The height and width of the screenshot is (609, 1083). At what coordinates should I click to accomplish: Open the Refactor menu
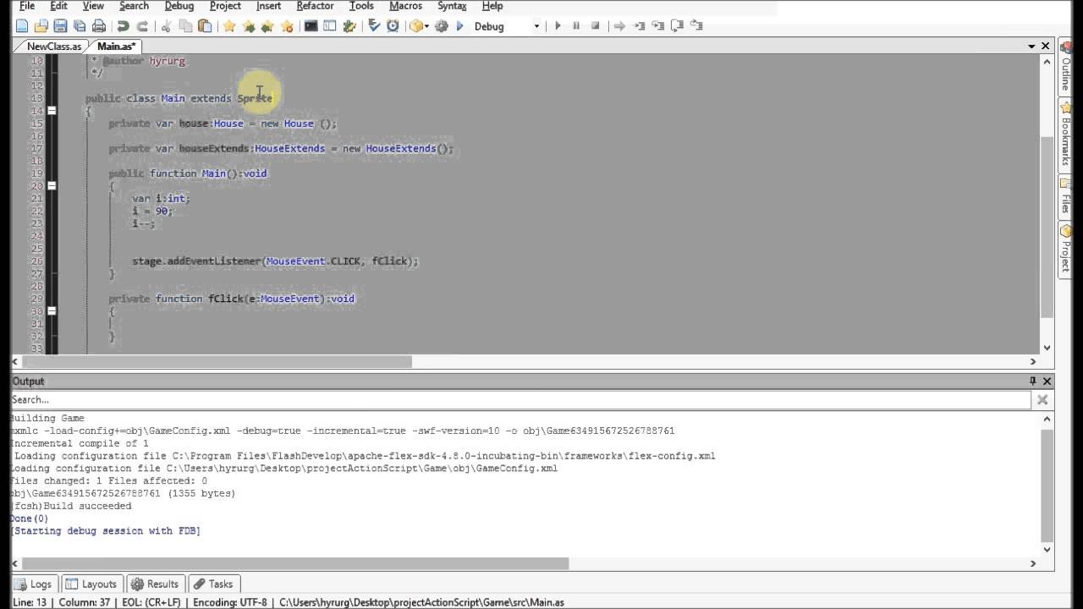[315, 6]
